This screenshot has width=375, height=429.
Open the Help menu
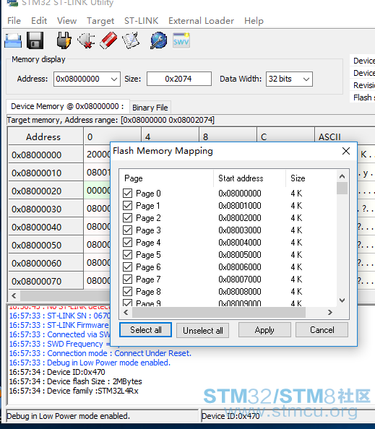[254, 21]
